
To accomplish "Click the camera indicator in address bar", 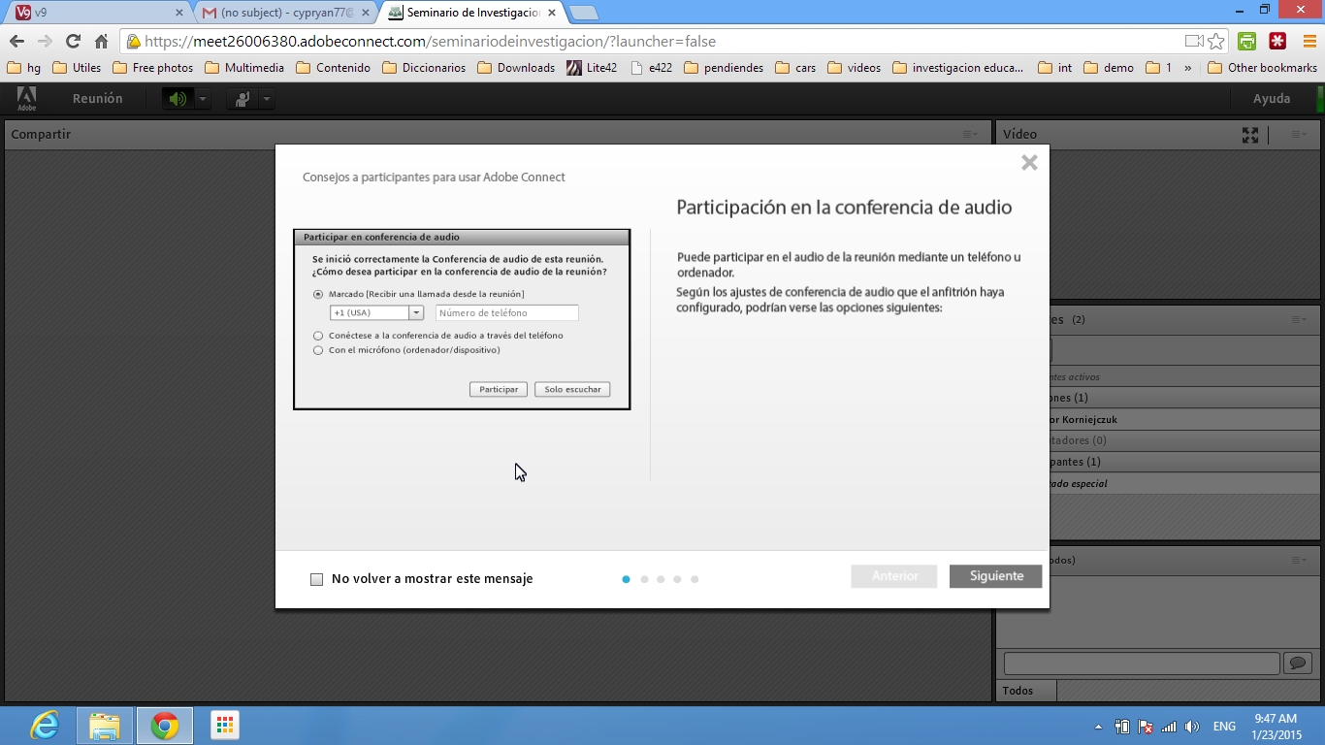I will point(1194,42).
